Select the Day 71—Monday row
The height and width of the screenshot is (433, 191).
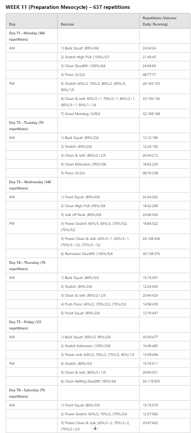point(98,36)
